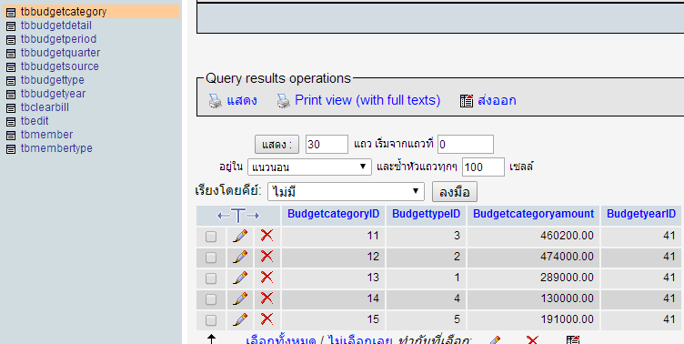This screenshot has height=344, width=684.
Task: Toggle the full texts arrows icon in table header
Action: (x=238, y=216)
